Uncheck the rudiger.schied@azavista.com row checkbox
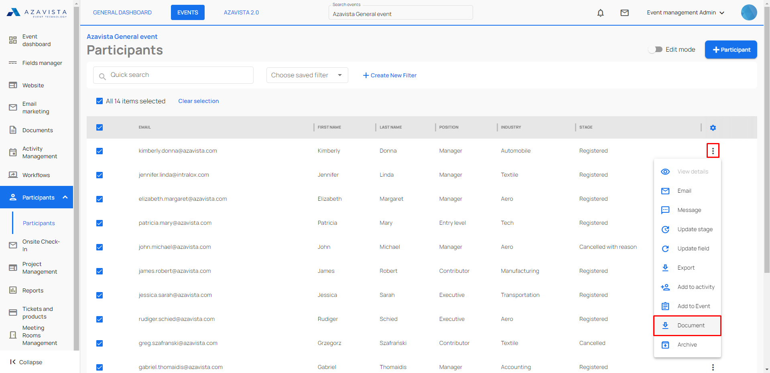 click(100, 319)
